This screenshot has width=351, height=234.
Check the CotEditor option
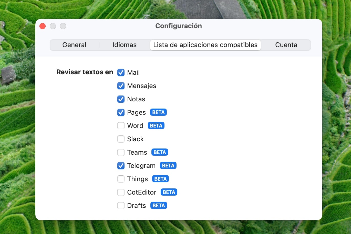[121, 192]
